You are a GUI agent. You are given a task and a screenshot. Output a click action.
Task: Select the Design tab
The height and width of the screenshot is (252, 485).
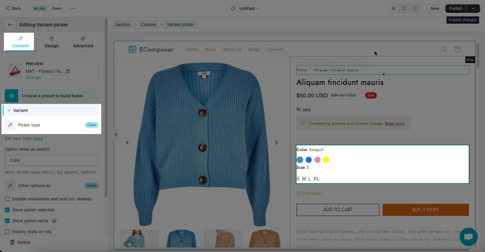(52, 42)
